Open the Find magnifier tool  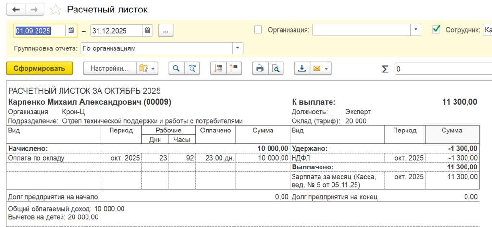177,68
